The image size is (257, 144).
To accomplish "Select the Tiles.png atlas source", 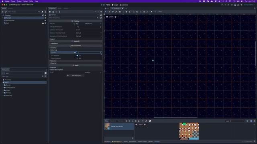I will (x=119, y=126).
